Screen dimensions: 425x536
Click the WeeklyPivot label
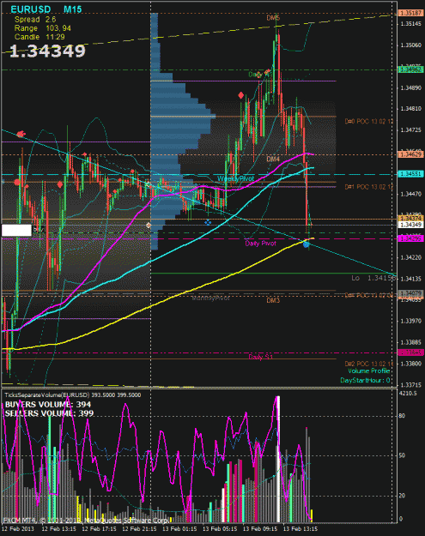coord(236,178)
